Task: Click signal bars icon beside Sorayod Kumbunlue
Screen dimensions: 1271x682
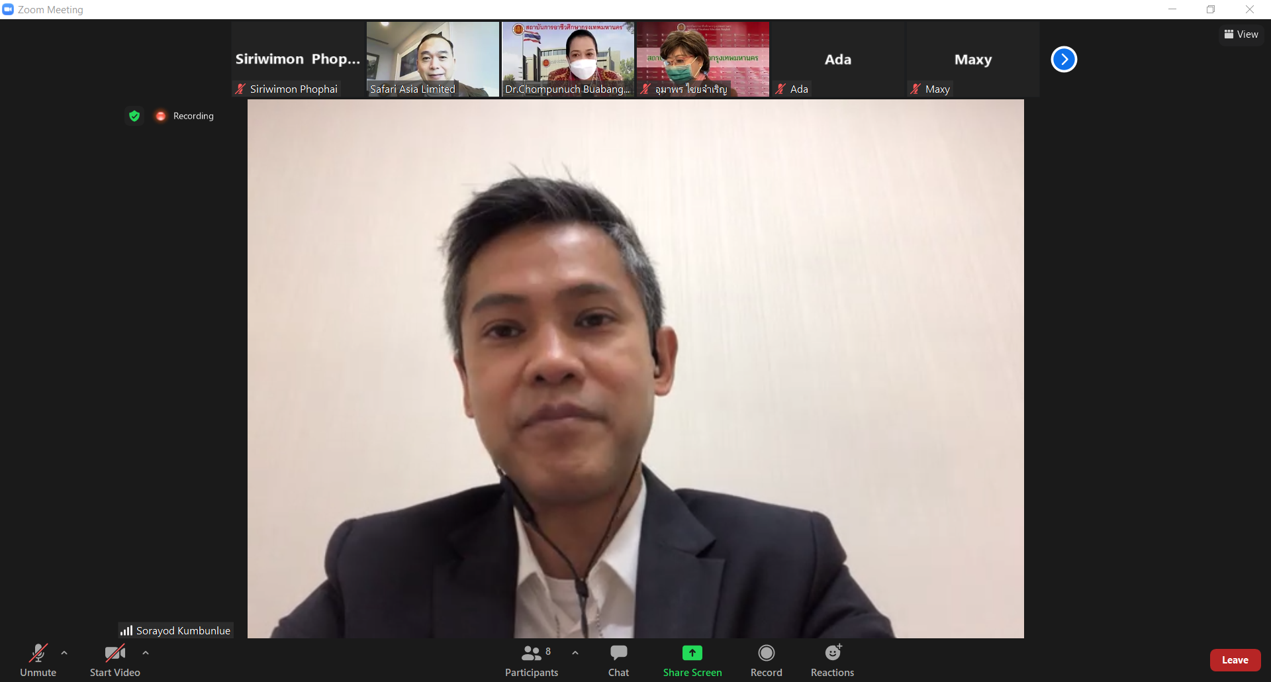Action: (126, 630)
